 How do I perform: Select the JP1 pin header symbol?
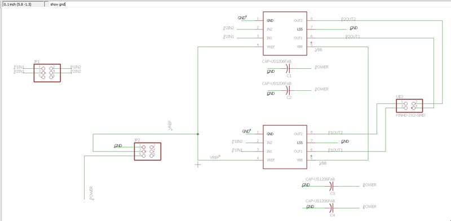point(47,73)
